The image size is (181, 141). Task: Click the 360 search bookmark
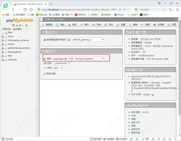point(54,15)
